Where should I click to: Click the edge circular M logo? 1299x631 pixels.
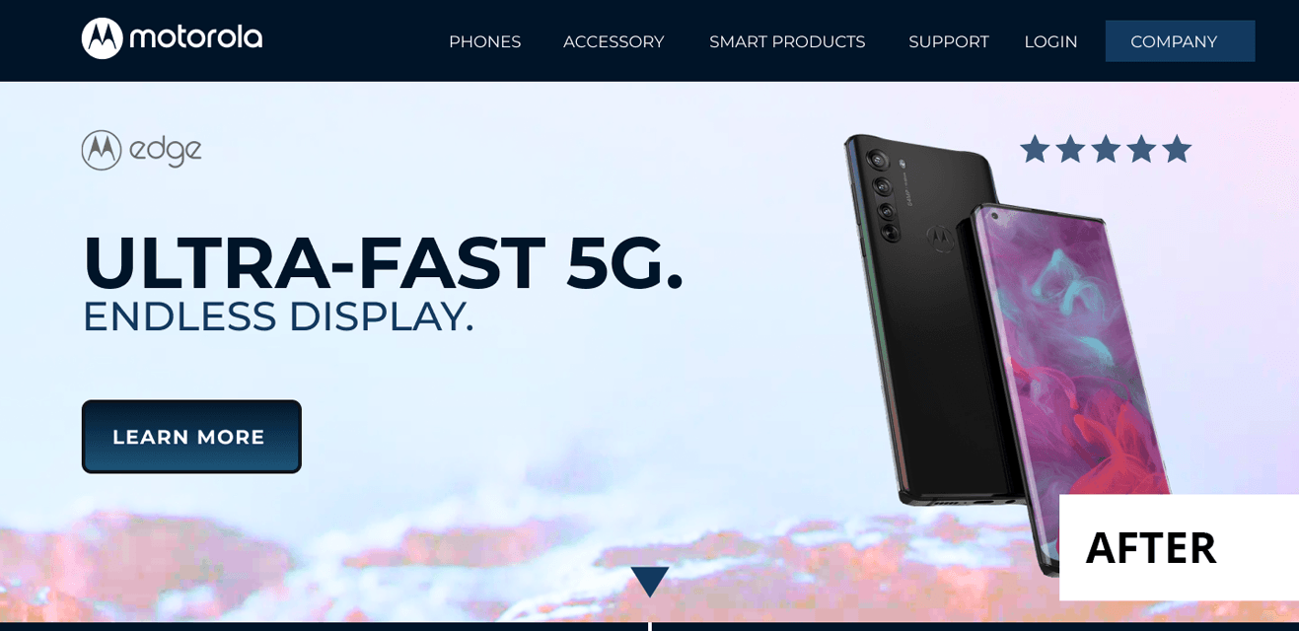point(102,150)
